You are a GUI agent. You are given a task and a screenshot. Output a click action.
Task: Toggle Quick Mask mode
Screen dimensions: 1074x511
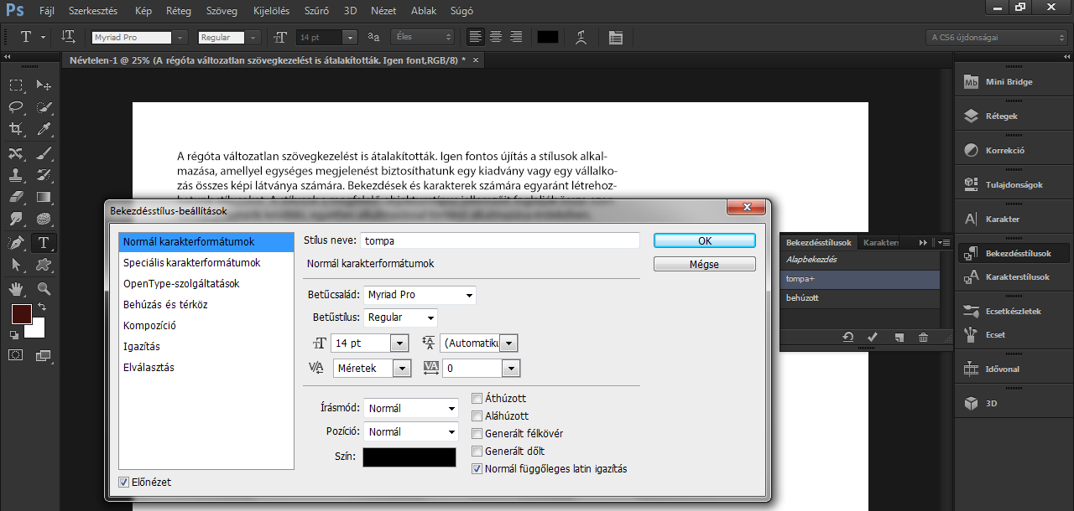[16, 354]
